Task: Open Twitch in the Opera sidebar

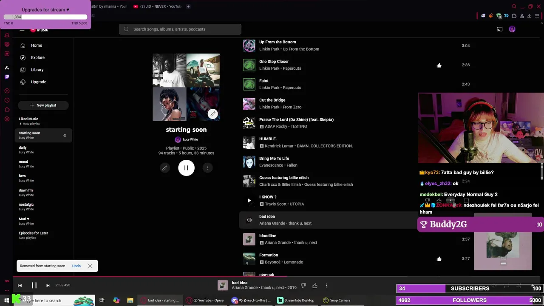Action: 7,77
